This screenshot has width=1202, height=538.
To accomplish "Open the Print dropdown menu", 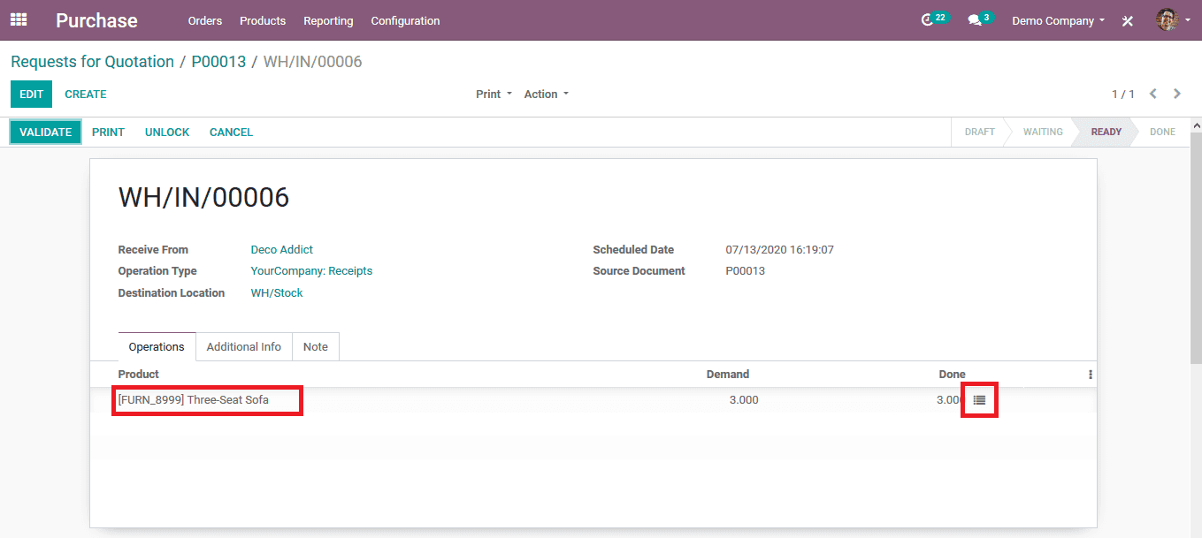I will point(494,95).
